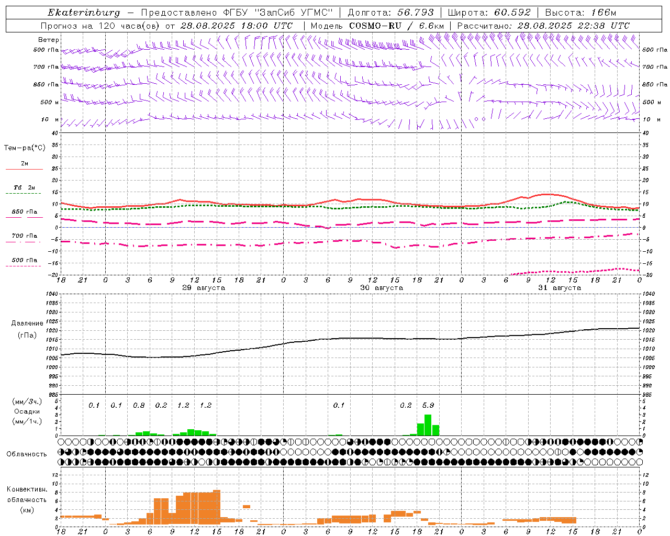Viewport: 670px width, 536px height.
Task: Click the tallest orange convective cloud bar
Action: 217,507
